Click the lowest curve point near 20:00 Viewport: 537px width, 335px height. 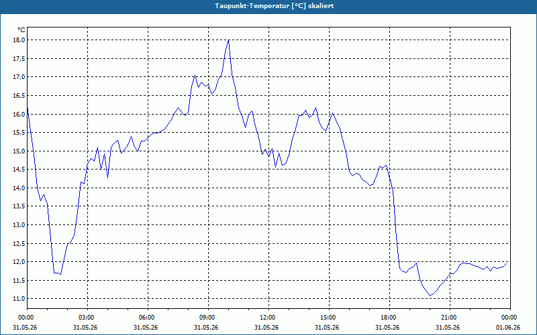(430, 295)
